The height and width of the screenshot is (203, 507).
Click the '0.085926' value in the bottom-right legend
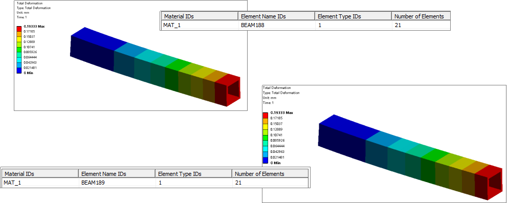click(x=277, y=140)
